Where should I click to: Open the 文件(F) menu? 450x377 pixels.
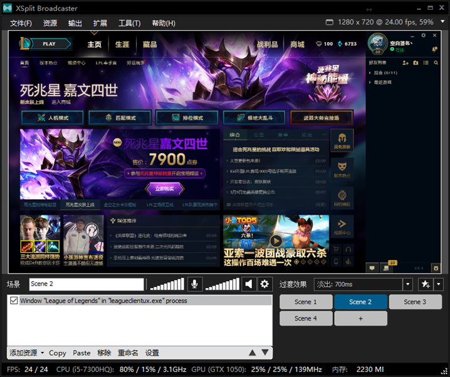point(21,23)
